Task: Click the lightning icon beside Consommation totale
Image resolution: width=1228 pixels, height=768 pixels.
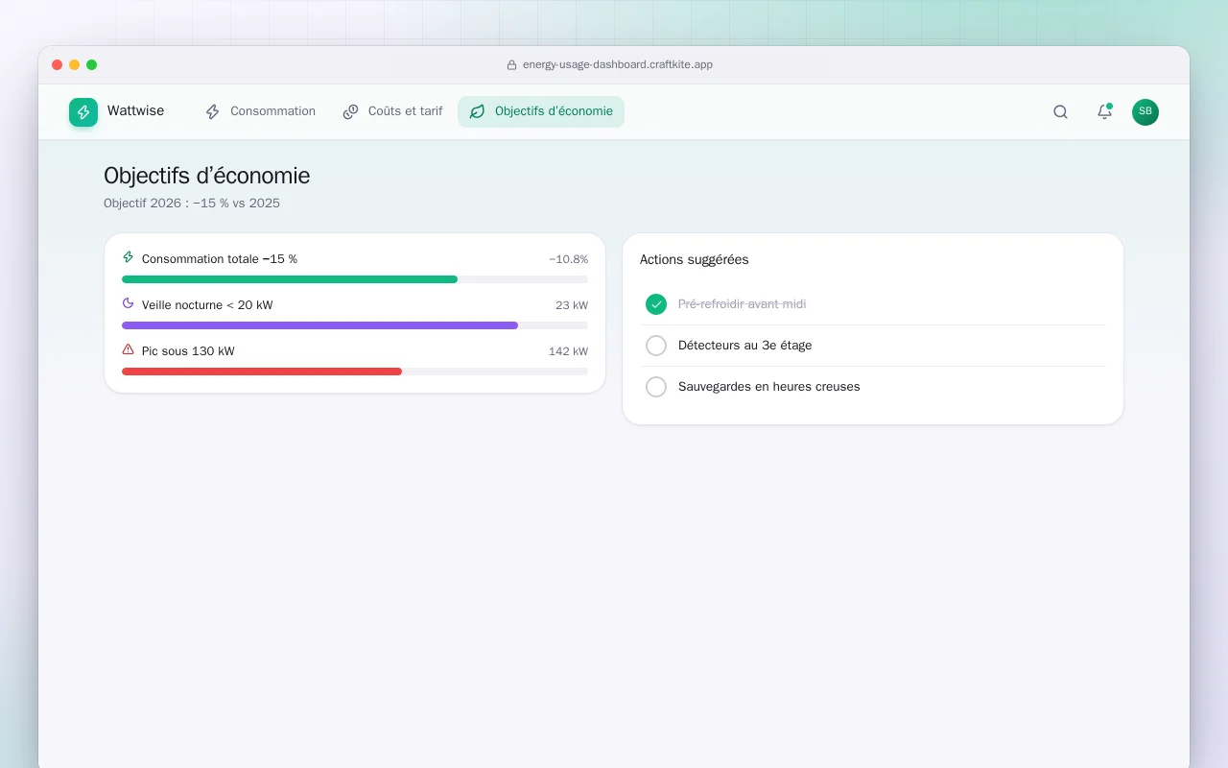Action: (129, 257)
